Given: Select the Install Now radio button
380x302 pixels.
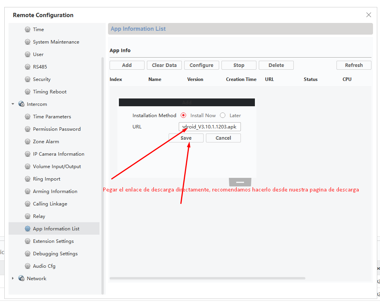Looking at the screenshot, I should [x=183, y=115].
